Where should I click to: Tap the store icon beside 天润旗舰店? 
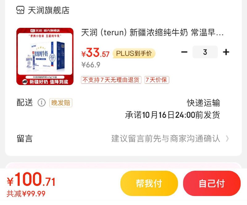[x=20, y=10]
